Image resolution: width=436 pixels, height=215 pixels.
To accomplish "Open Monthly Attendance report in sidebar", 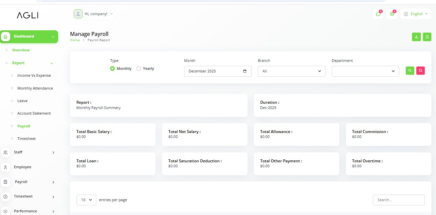I will click(x=35, y=88).
